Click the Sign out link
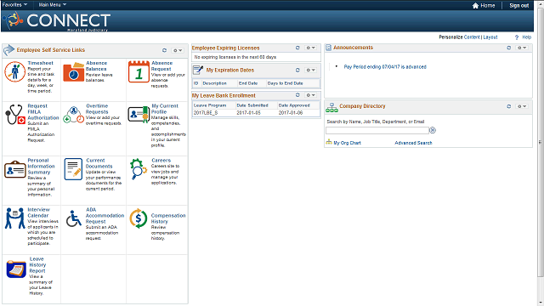The image size is (544, 306). coord(519,6)
